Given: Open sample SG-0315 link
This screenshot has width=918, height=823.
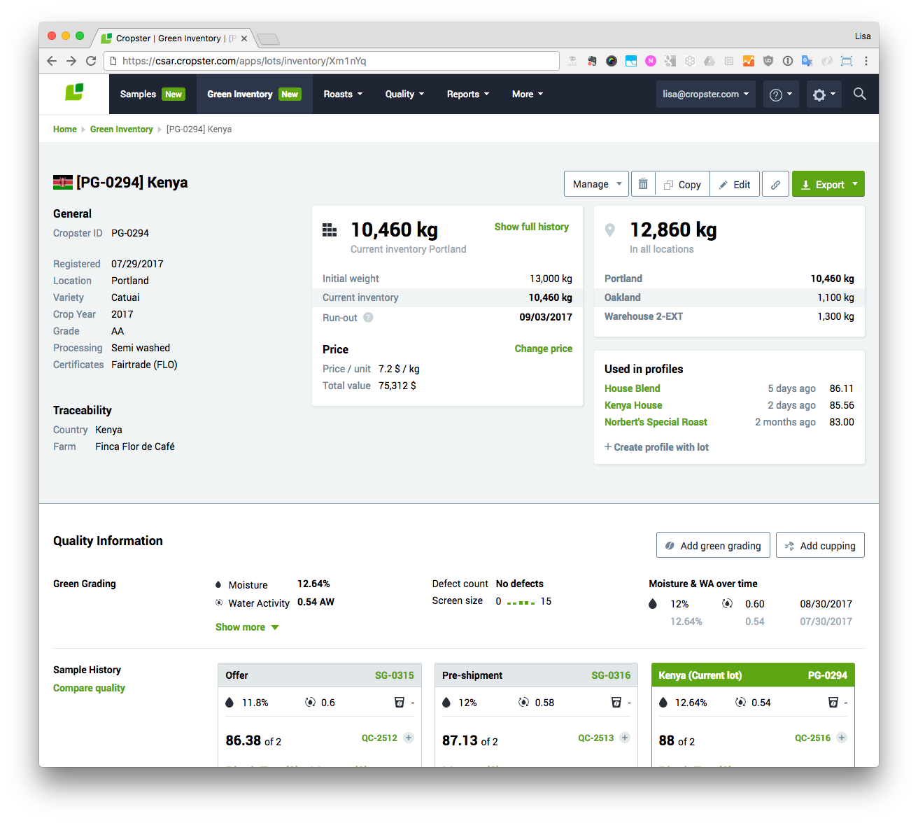Looking at the screenshot, I should tap(394, 675).
